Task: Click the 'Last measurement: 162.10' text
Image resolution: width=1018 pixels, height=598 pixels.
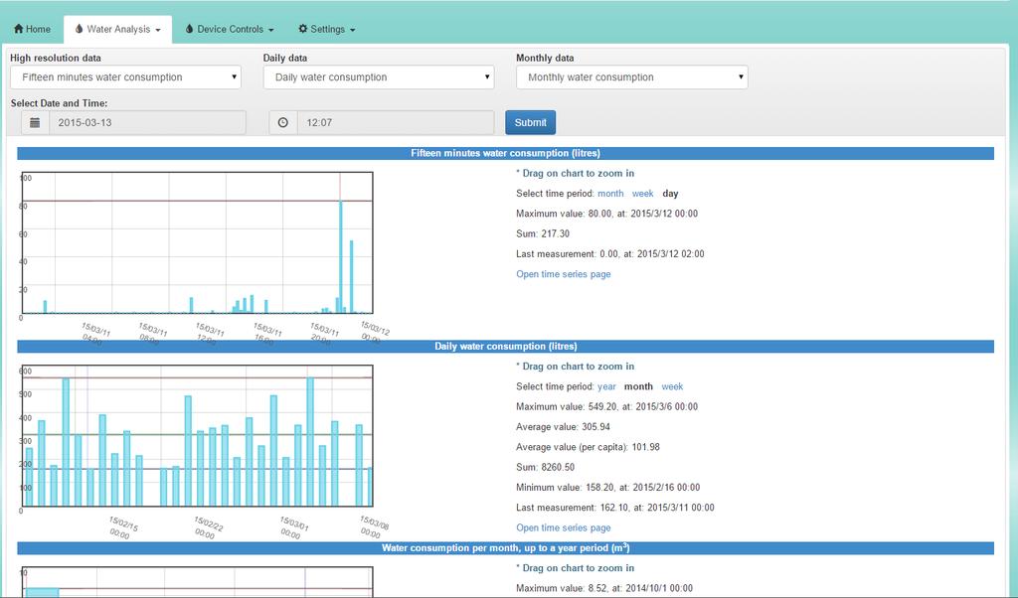Action: click(614, 508)
